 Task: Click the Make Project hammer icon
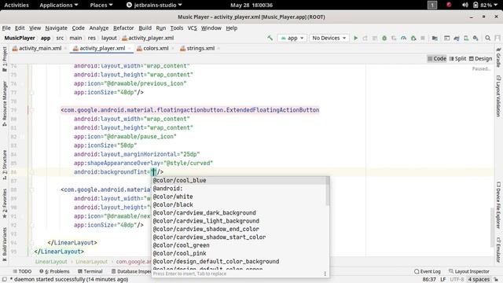point(270,38)
